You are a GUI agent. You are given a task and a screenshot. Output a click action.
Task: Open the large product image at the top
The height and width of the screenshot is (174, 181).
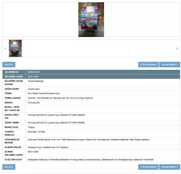pyautogui.click(x=91, y=20)
